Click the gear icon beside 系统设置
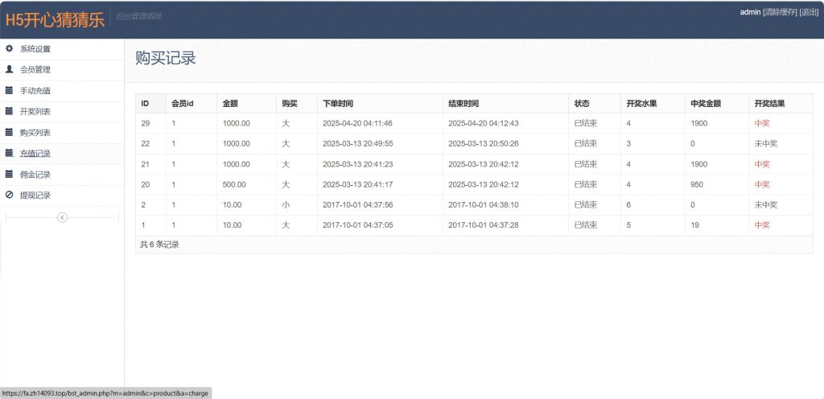The image size is (824, 399). (9, 49)
